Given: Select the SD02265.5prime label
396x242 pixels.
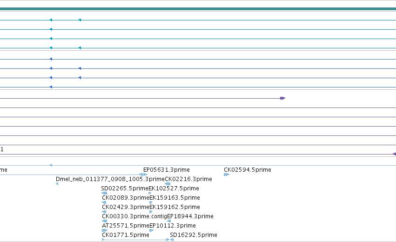Looking at the screenshot, I should tap(125, 188).
